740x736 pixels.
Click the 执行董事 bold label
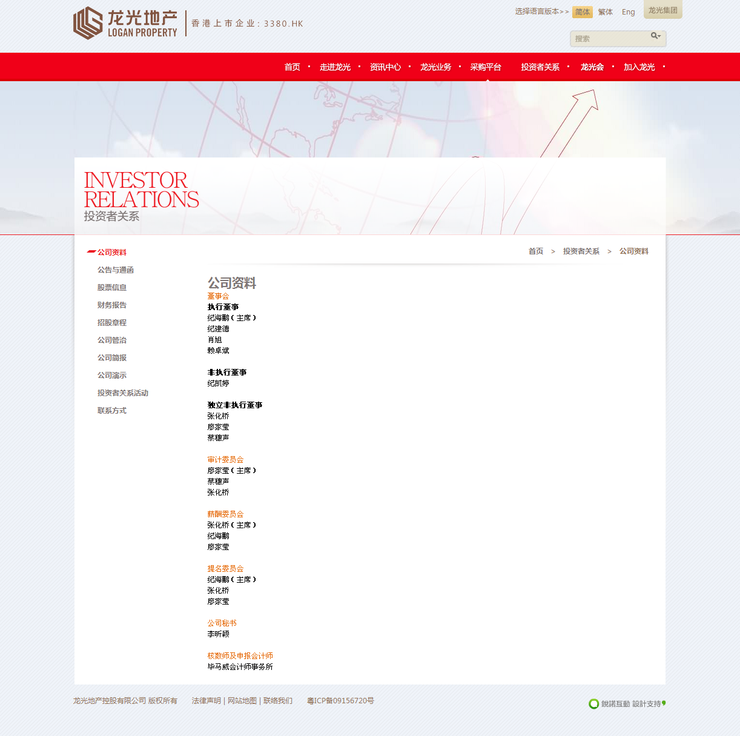click(223, 307)
